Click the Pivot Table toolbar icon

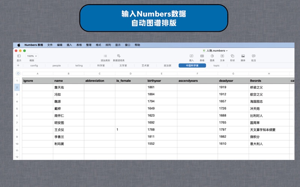(x=119, y=56)
